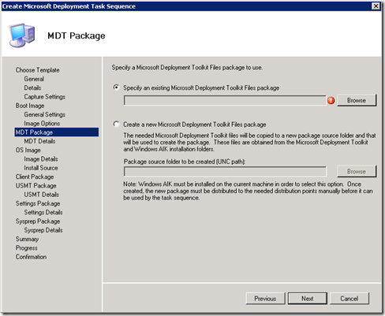Cancel the task sequence wizard
The image size is (385, 316).
click(349, 299)
